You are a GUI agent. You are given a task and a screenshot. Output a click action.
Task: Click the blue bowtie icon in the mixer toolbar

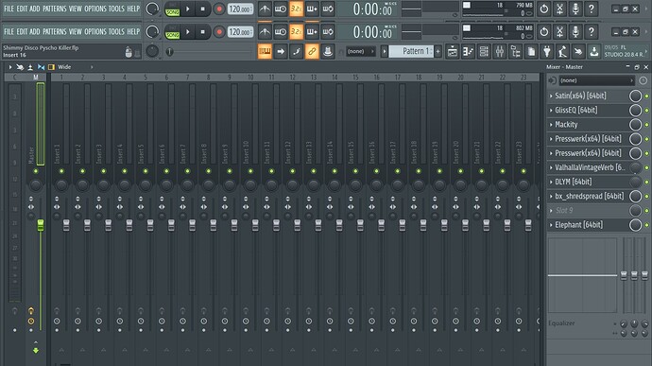click(41, 67)
